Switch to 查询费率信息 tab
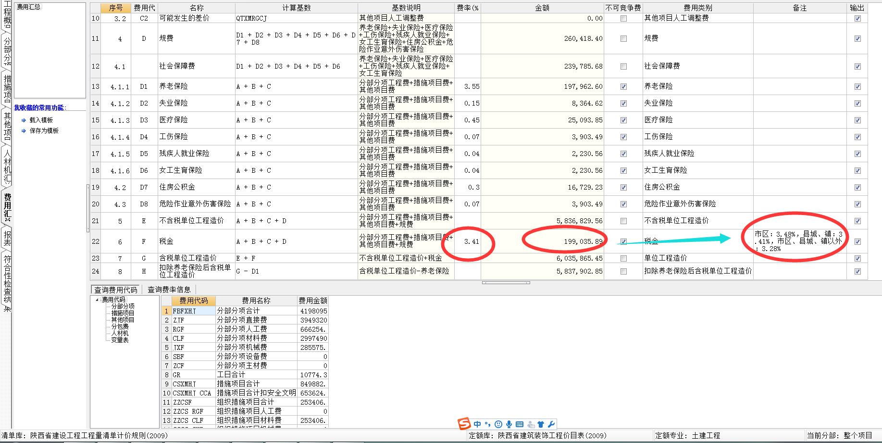The height and width of the screenshot is (443, 882). 169,289
